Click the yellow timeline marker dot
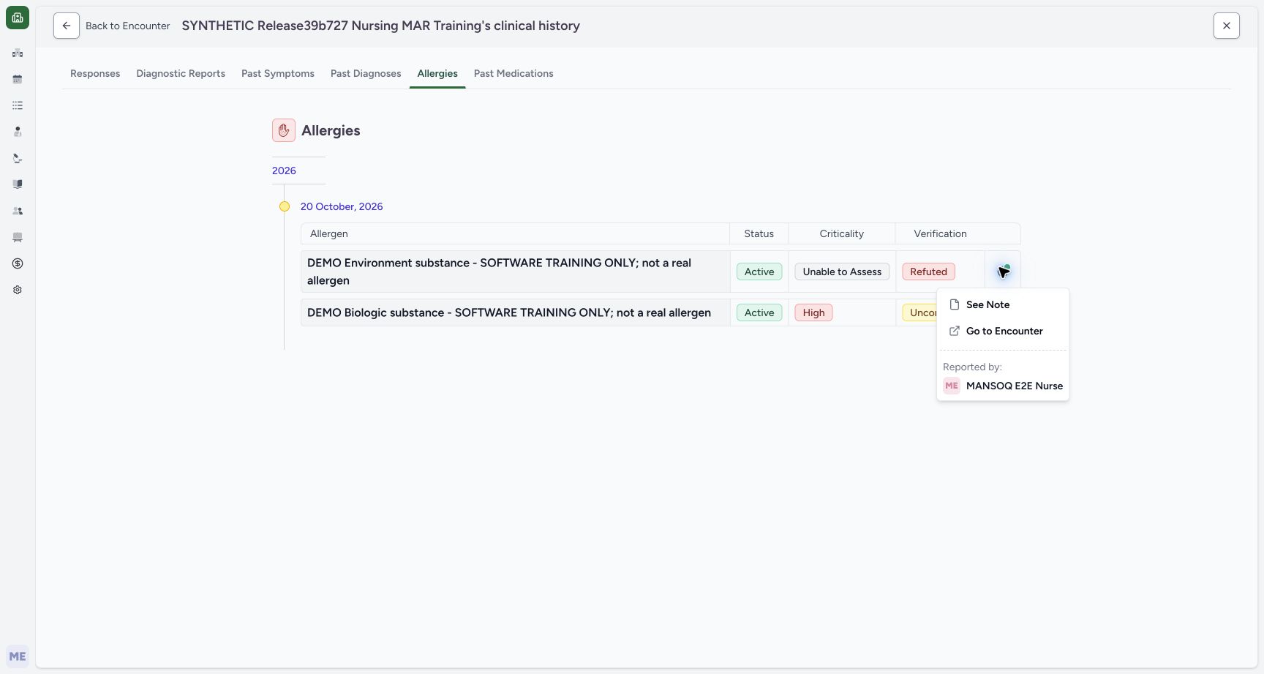The image size is (1264, 674). coord(285,206)
